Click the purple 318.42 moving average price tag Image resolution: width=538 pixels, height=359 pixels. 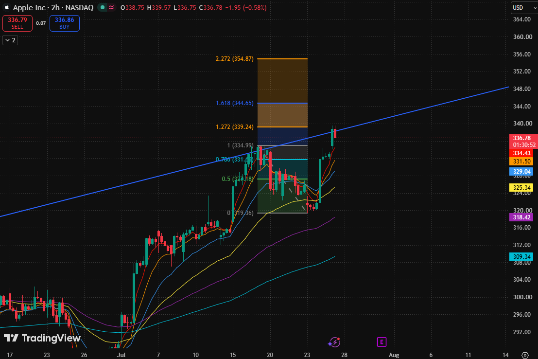(x=521, y=217)
